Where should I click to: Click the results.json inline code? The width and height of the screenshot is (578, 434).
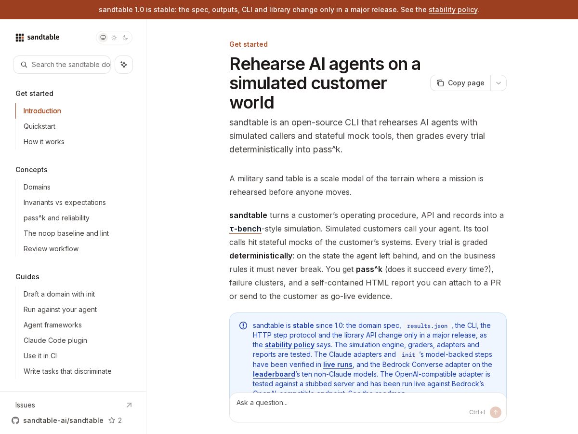[x=427, y=326]
